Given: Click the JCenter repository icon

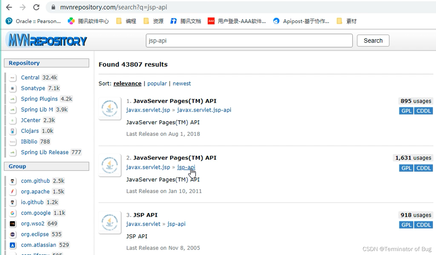Looking at the screenshot, I should (12, 120).
